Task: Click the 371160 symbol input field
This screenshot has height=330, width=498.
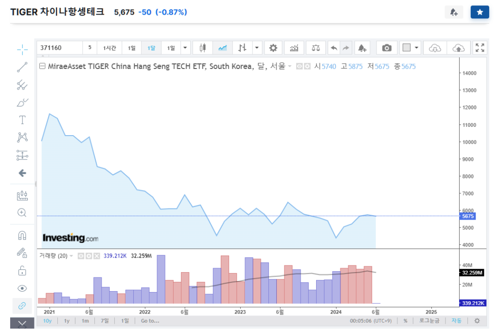Action: tap(60, 48)
